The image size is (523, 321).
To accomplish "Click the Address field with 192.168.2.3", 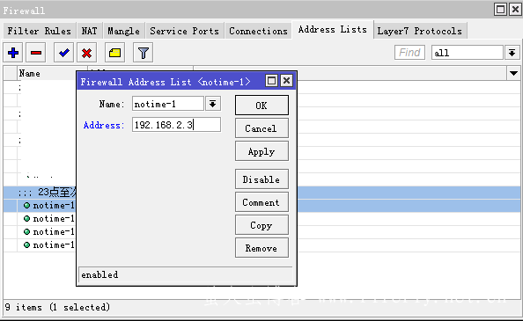I will click(x=176, y=125).
